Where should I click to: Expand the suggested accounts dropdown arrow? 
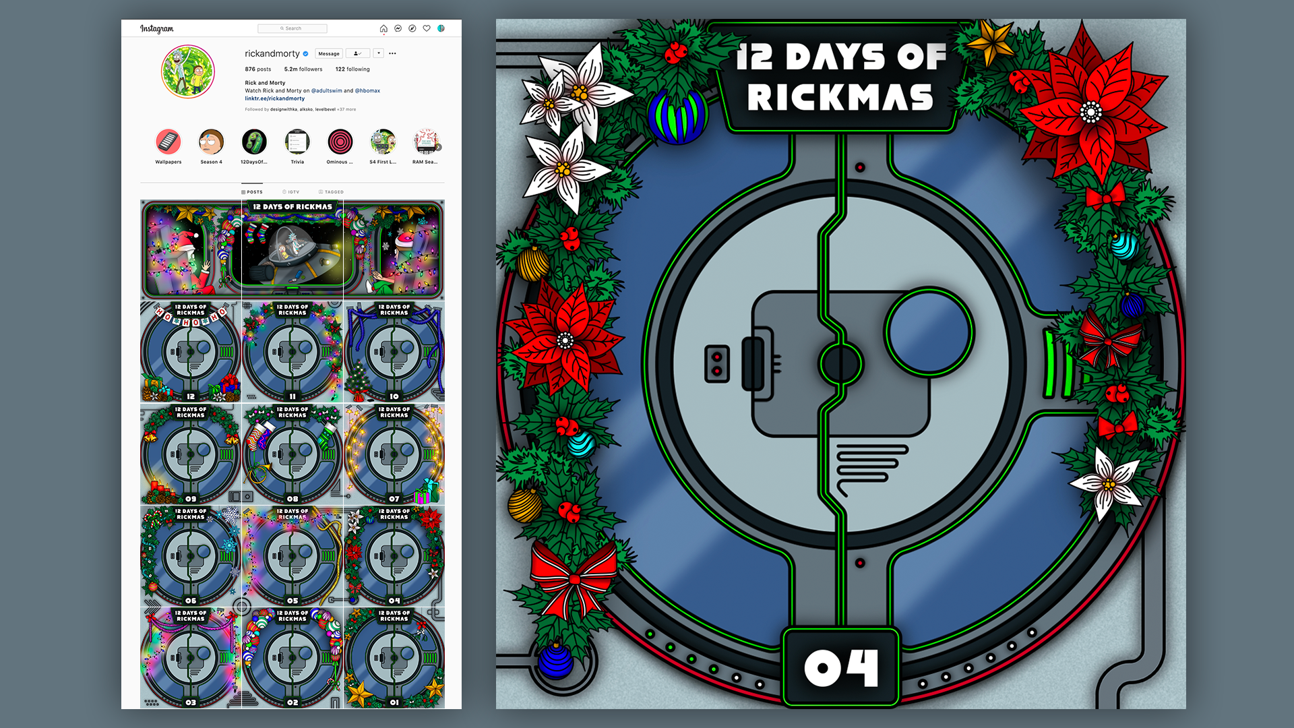click(379, 54)
